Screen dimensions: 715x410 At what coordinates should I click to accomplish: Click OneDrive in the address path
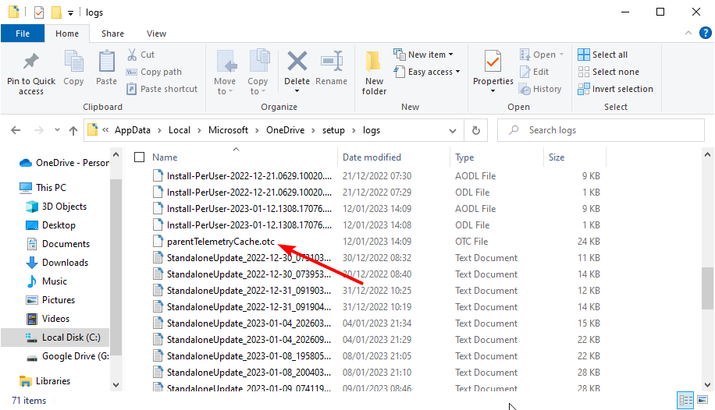286,130
